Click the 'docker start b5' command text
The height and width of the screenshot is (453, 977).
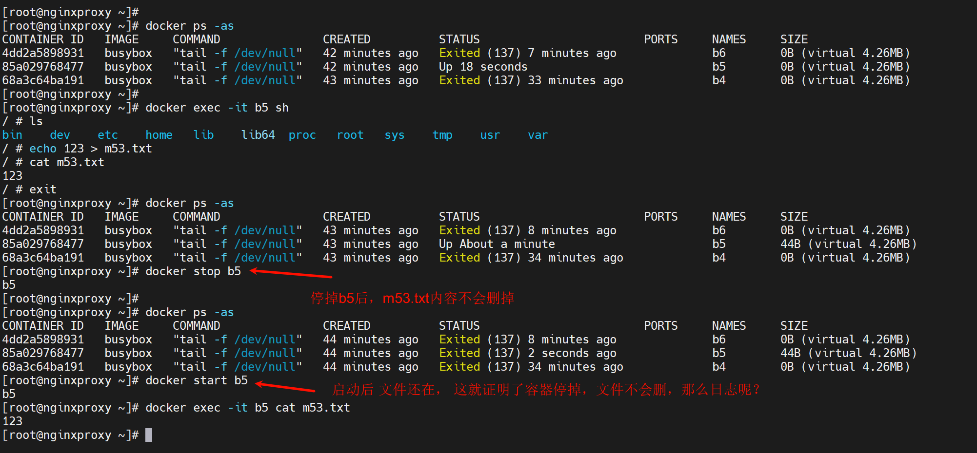(196, 380)
